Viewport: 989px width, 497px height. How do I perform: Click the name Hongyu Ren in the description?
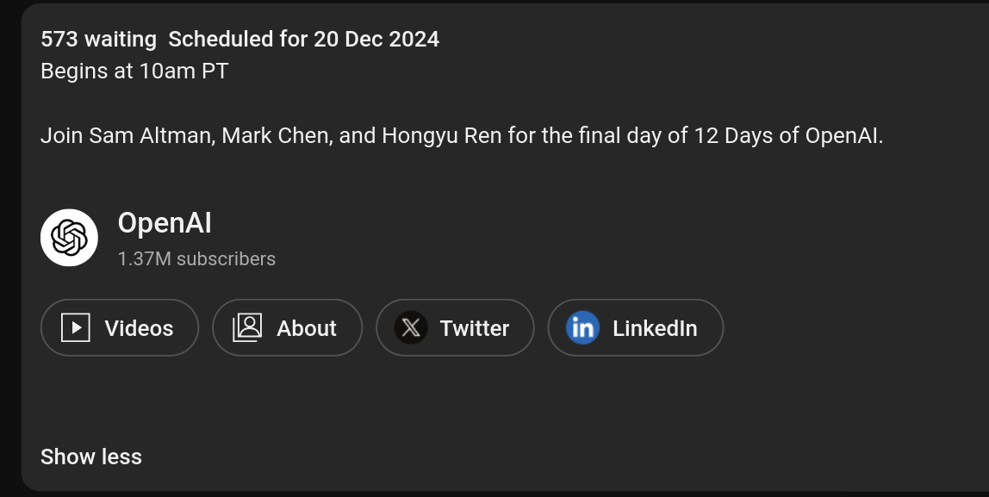[441, 136]
